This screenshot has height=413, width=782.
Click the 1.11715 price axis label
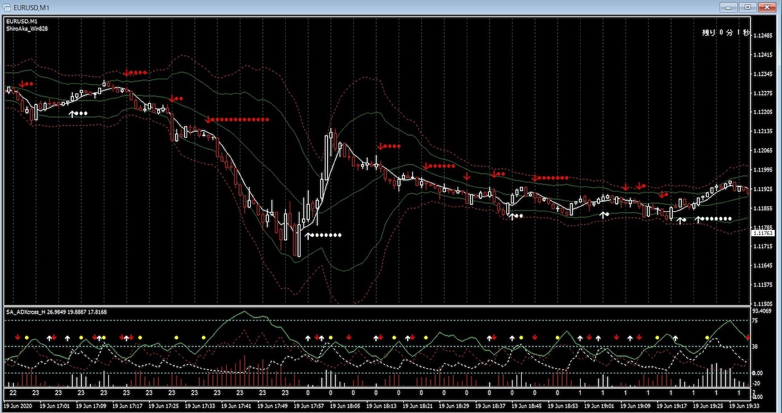pos(764,247)
